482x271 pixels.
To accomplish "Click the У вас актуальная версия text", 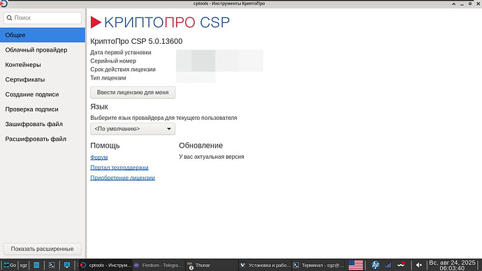I will click(x=212, y=157).
